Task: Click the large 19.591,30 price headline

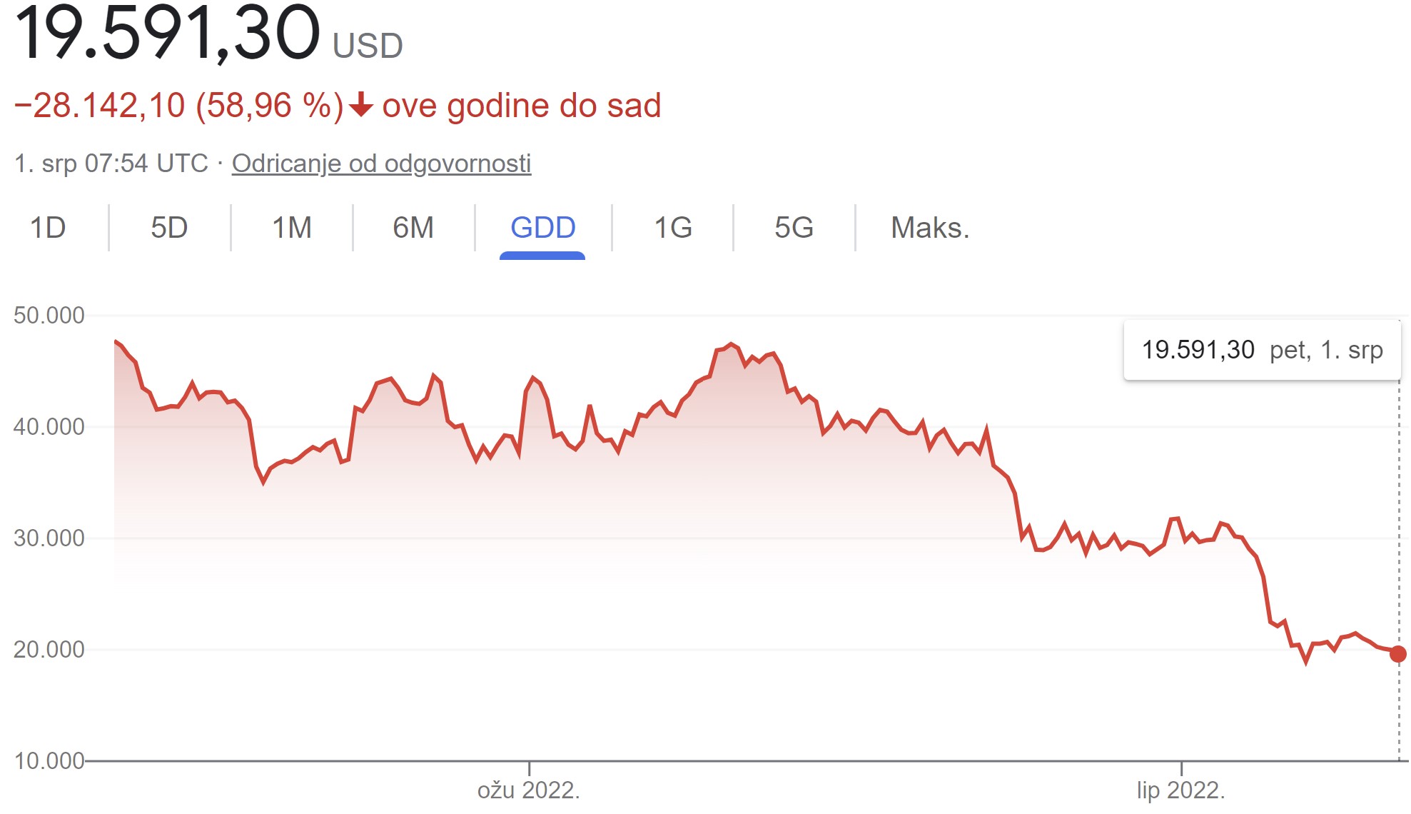Action: (x=167, y=34)
